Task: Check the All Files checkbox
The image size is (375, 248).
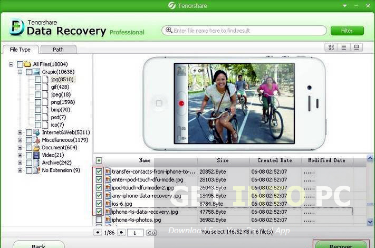Action: click(20, 64)
